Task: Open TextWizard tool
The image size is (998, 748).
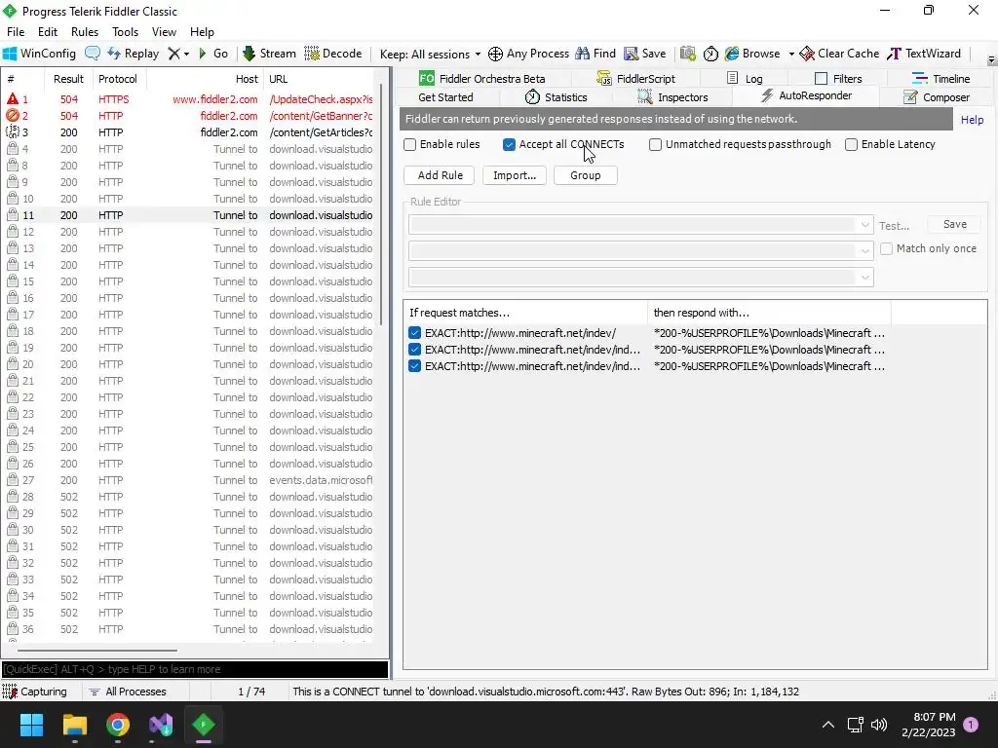Action: pyautogui.click(x=924, y=54)
